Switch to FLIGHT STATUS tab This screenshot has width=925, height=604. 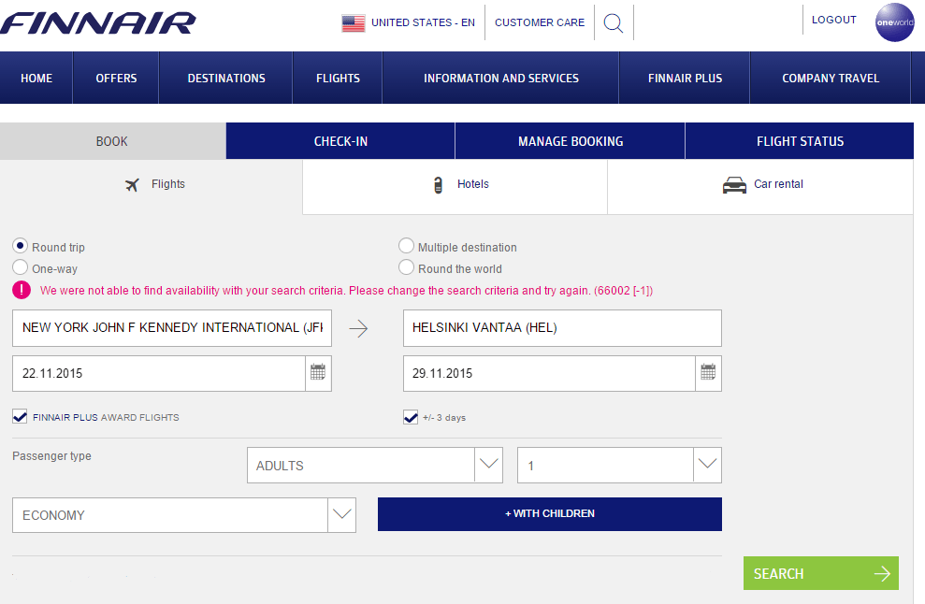click(800, 141)
